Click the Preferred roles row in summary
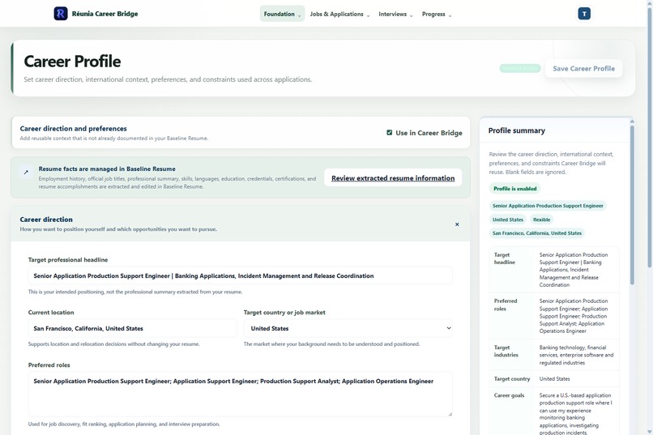Image resolution: width=653 pixels, height=435 pixels. [x=554, y=316]
